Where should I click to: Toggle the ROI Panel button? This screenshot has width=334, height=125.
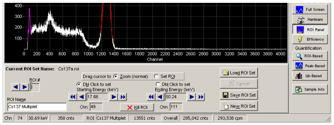[x=310, y=30]
